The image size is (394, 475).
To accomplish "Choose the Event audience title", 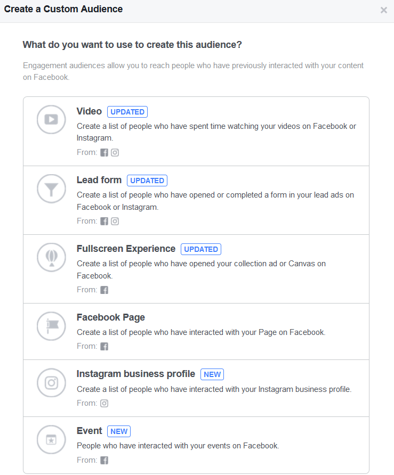I will 90,431.
